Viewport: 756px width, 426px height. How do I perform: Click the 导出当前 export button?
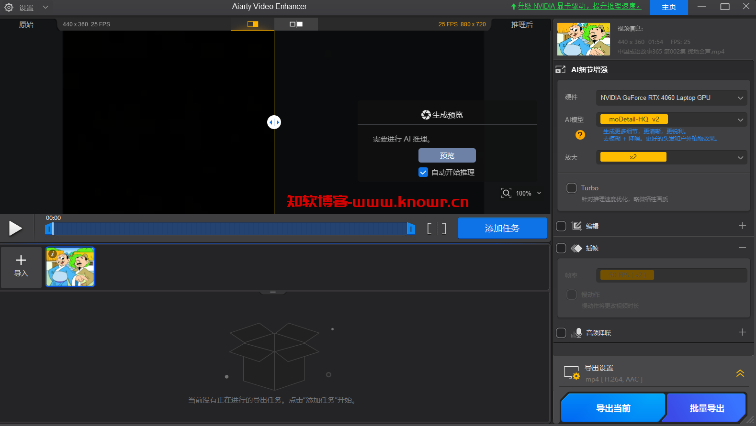click(613, 408)
